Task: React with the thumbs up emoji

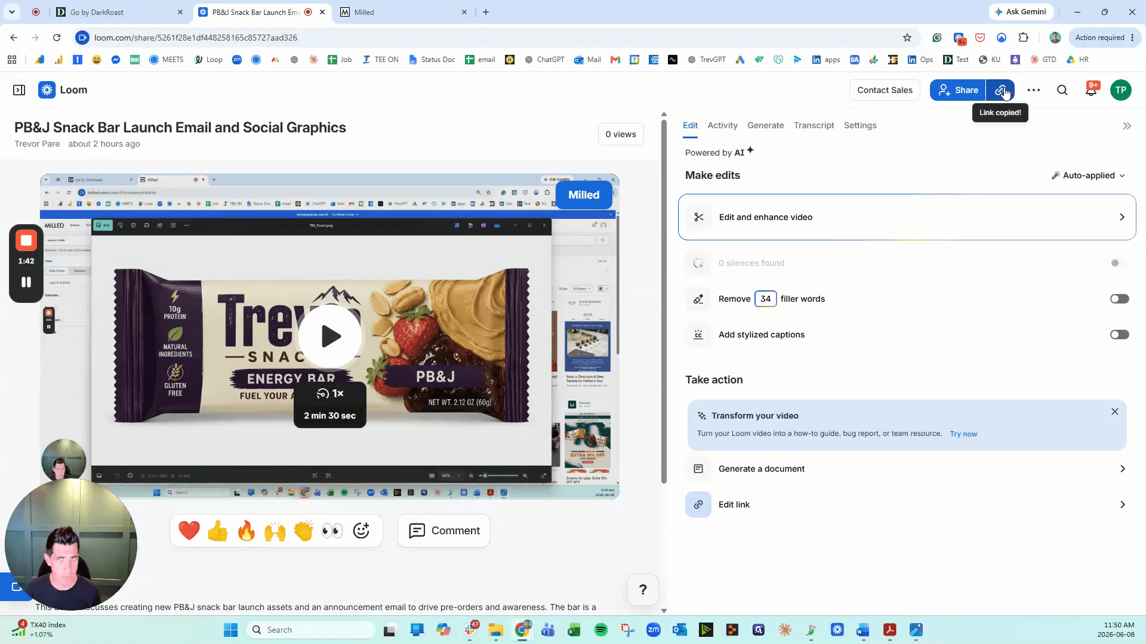Action: pos(218,531)
